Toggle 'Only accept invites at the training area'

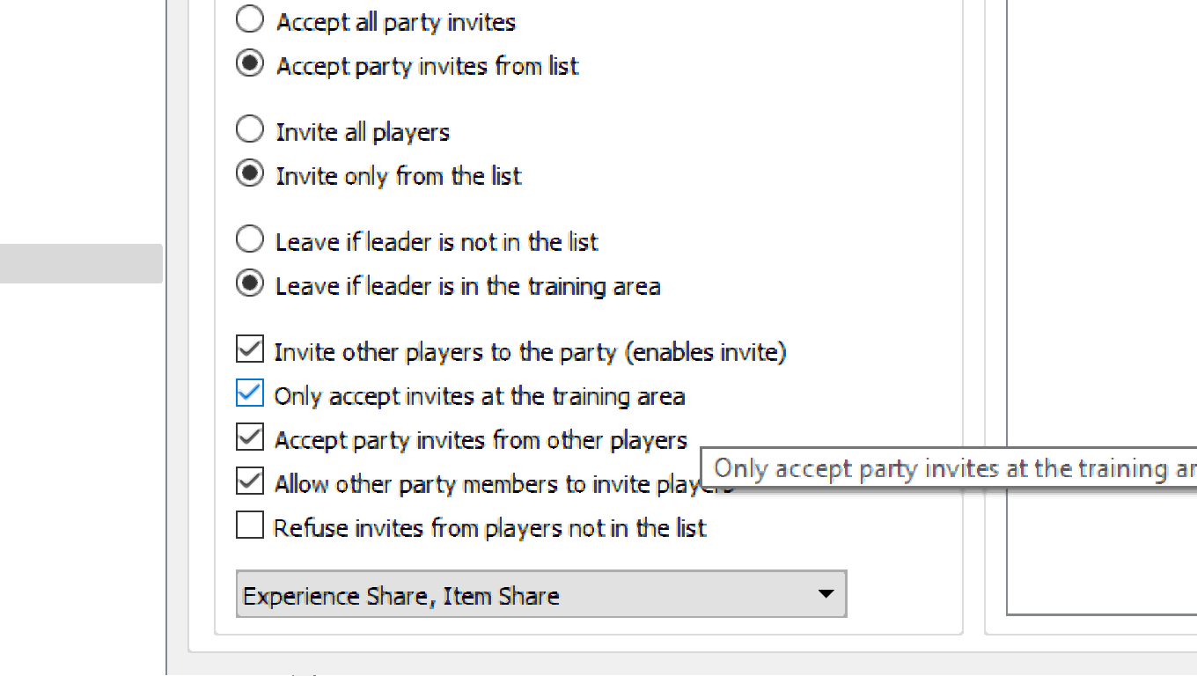tap(250, 393)
